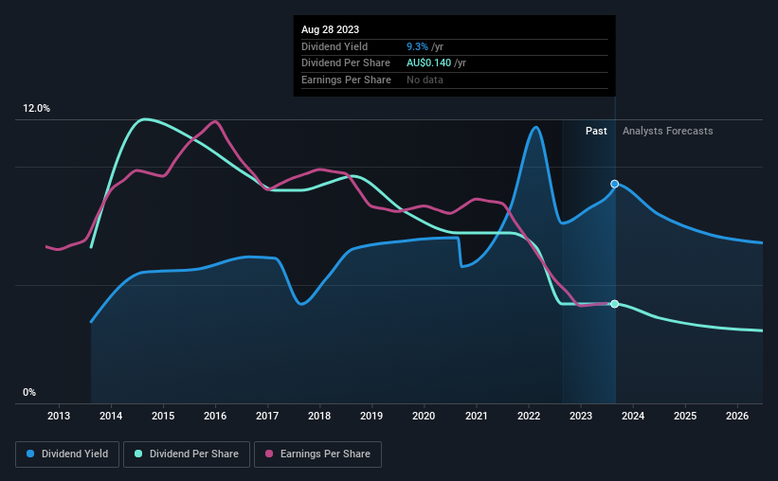The image size is (778, 481).
Task: Click the Dividend Per Share tooltip row label
Action: click(346, 63)
